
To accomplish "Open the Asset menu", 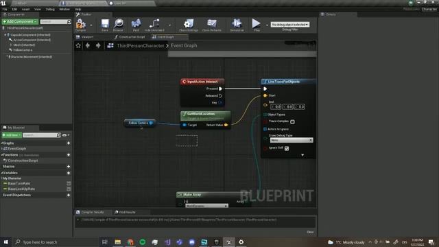I will 25,9.
